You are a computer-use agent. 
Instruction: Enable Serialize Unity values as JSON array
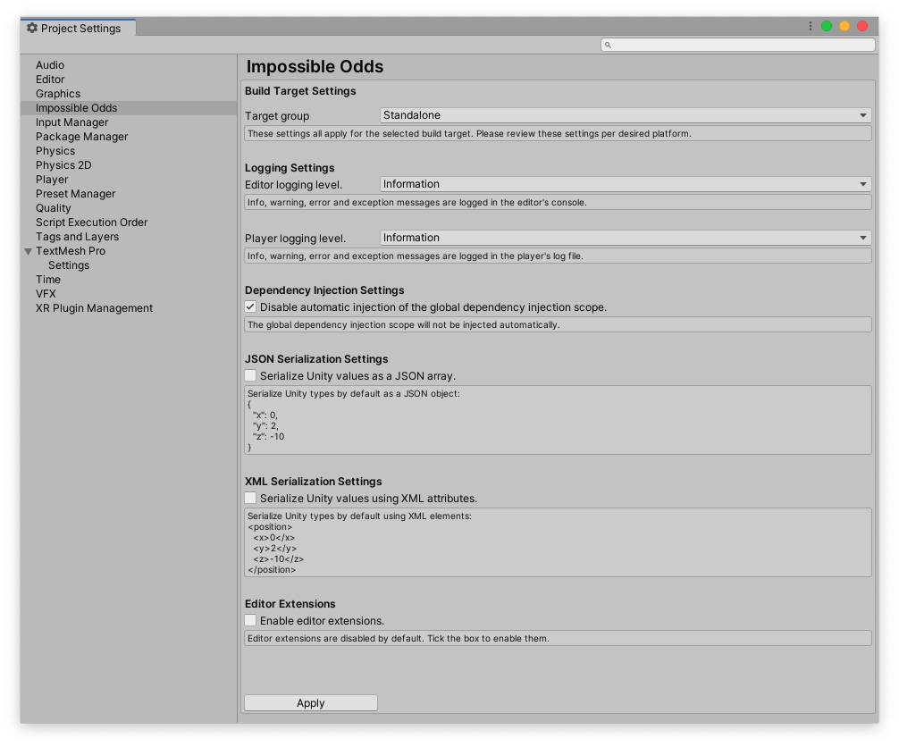[x=250, y=375]
